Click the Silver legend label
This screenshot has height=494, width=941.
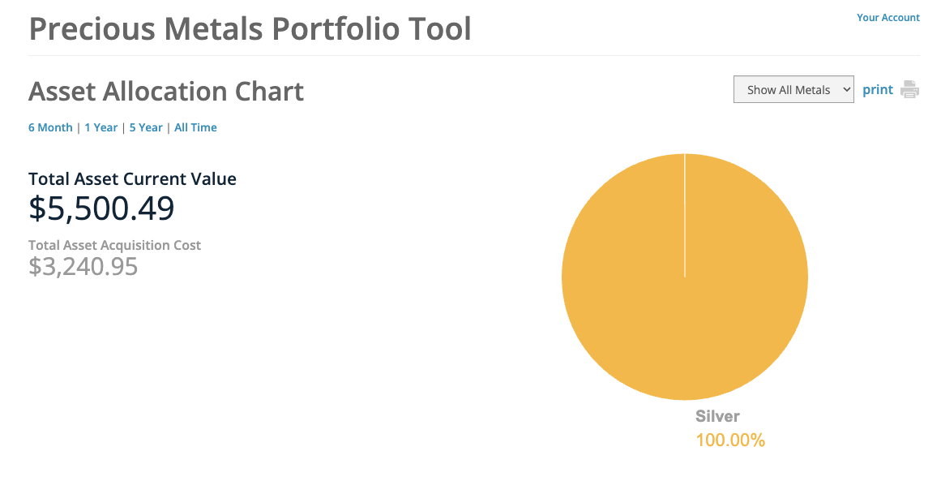[717, 417]
